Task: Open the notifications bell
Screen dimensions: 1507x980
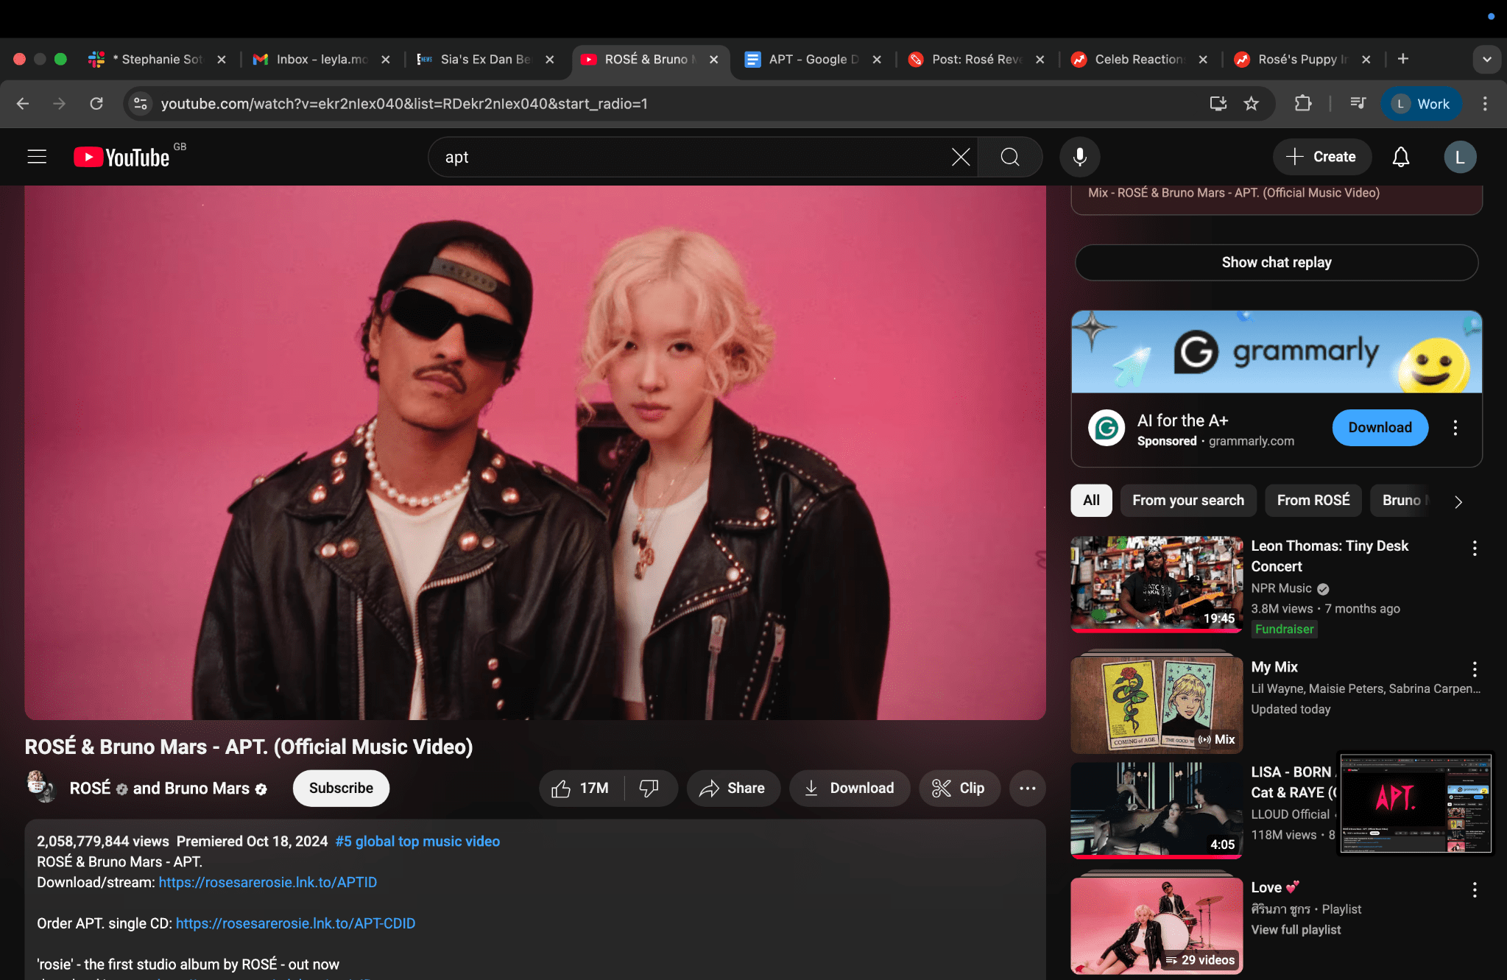Action: [x=1400, y=157]
